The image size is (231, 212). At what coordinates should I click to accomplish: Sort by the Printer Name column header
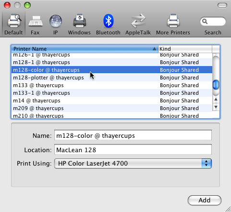pyautogui.click(x=85, y=49)
